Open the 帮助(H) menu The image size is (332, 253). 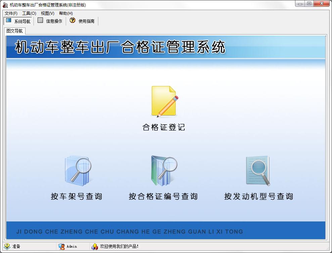(x=66, y=13)
